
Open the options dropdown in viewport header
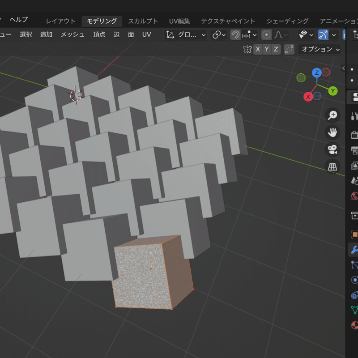point(319,50)
